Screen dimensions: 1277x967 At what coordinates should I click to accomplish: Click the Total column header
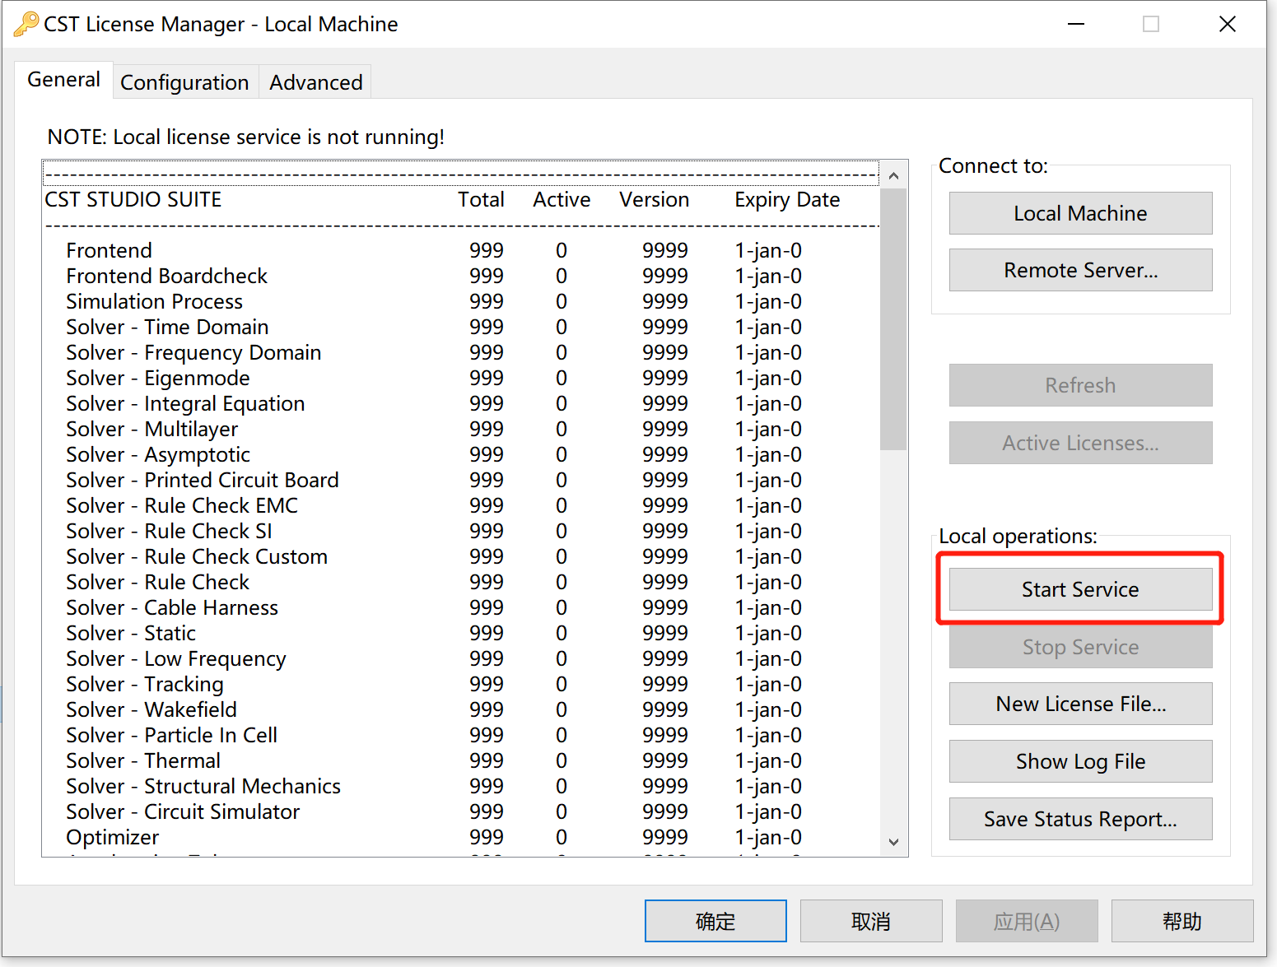tap(482, 200)
